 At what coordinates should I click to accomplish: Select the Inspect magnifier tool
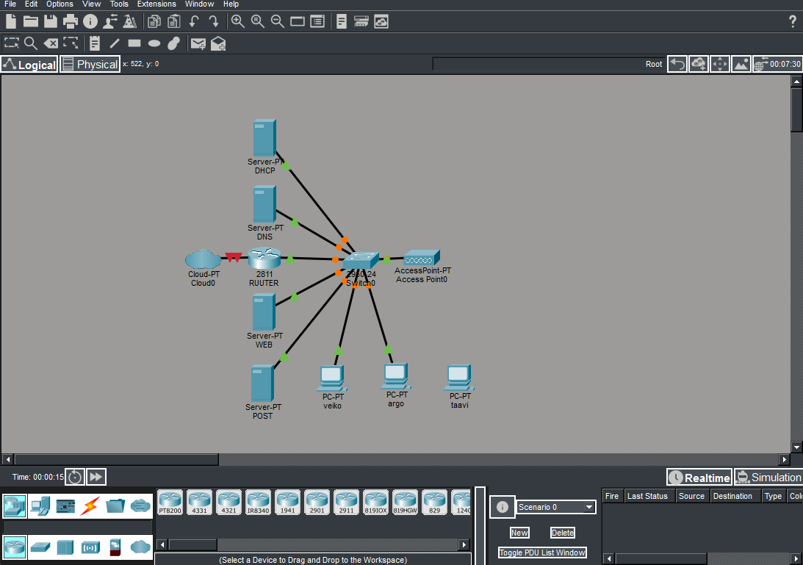coord(31,43)
